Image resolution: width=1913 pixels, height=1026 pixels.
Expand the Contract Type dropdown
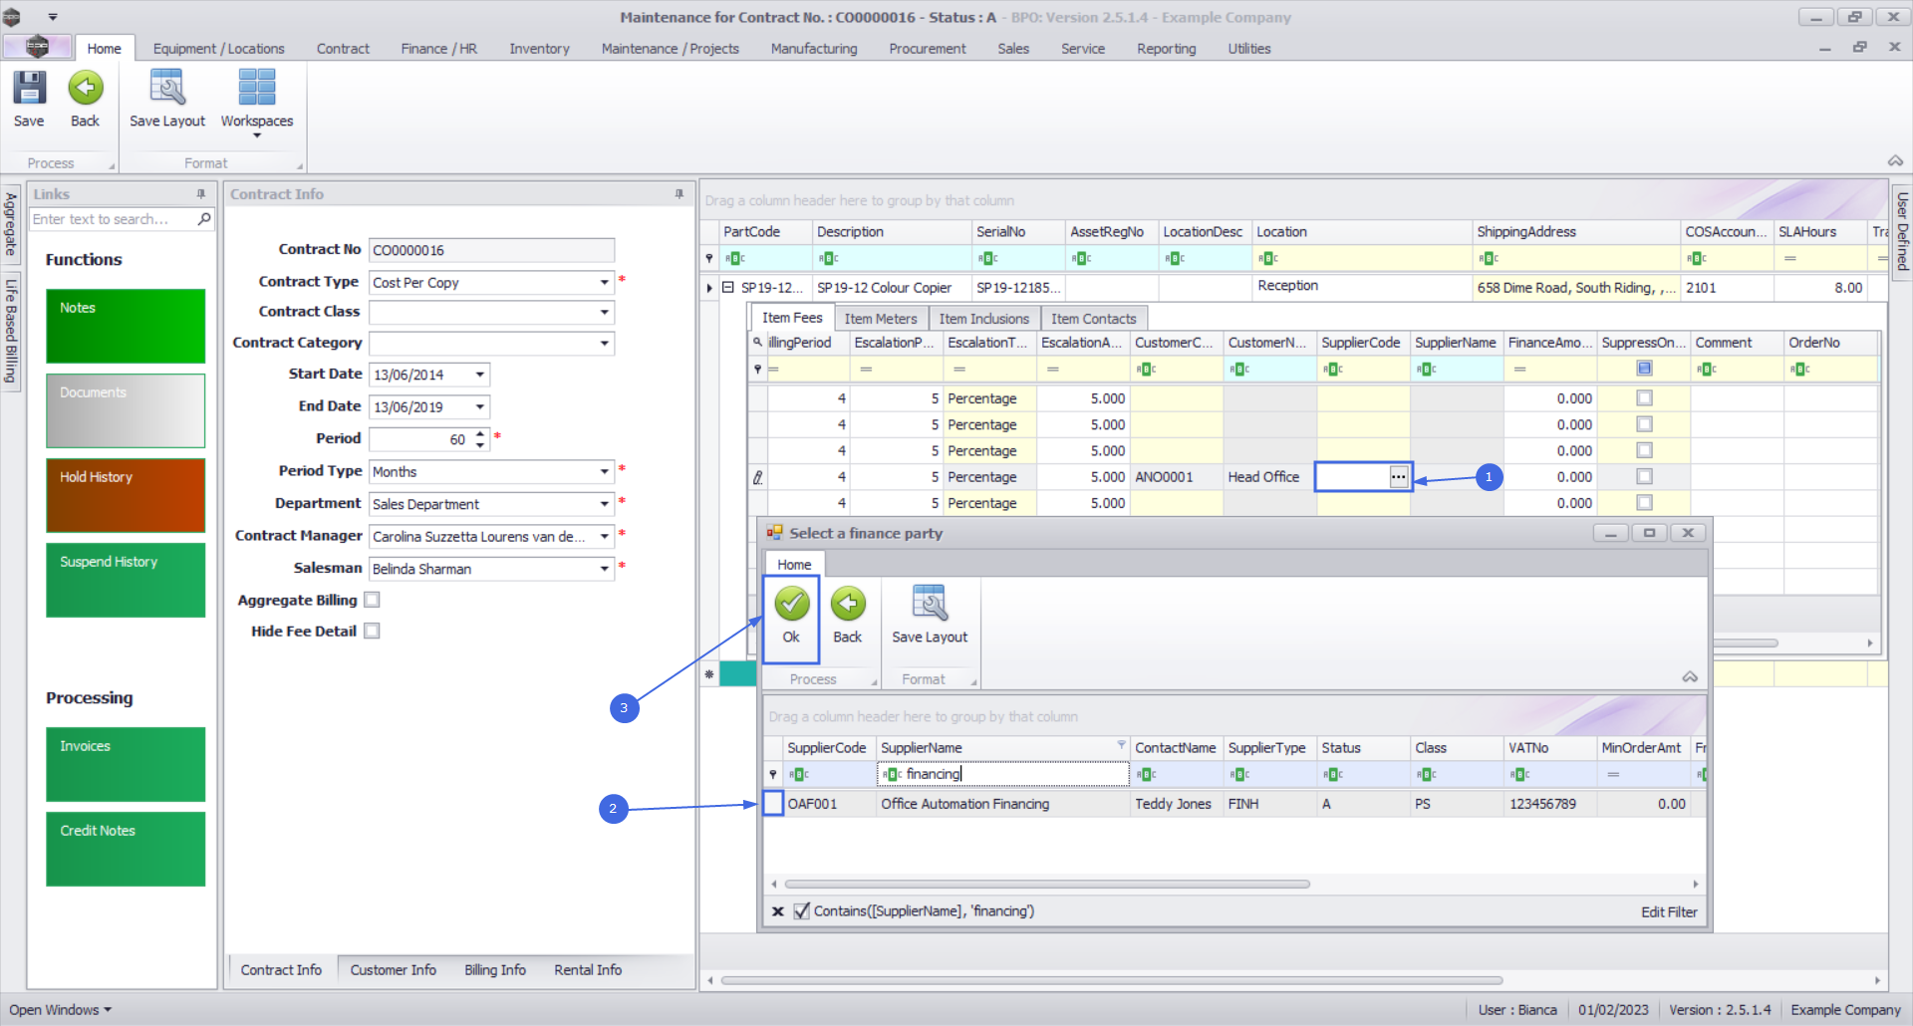(604, 283)
